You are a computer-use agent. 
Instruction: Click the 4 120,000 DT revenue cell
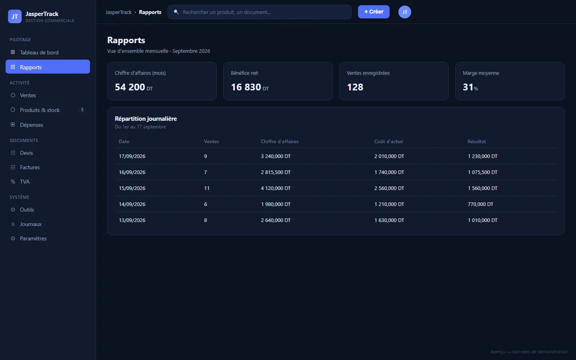click(276, 188)
